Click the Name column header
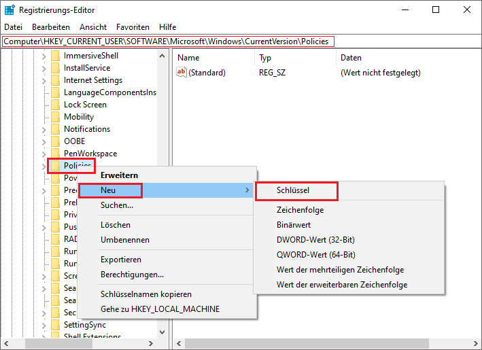Viewport: 482px width, 350px height. point(214,58)
